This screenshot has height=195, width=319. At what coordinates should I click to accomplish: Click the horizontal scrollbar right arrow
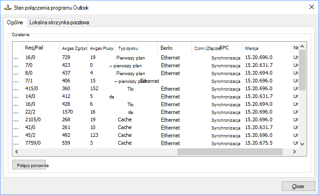click(x=294, y=152)
